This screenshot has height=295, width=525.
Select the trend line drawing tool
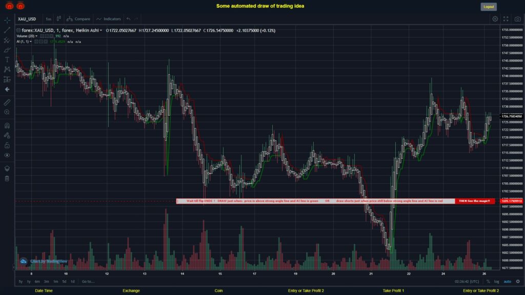coord(7,30)
